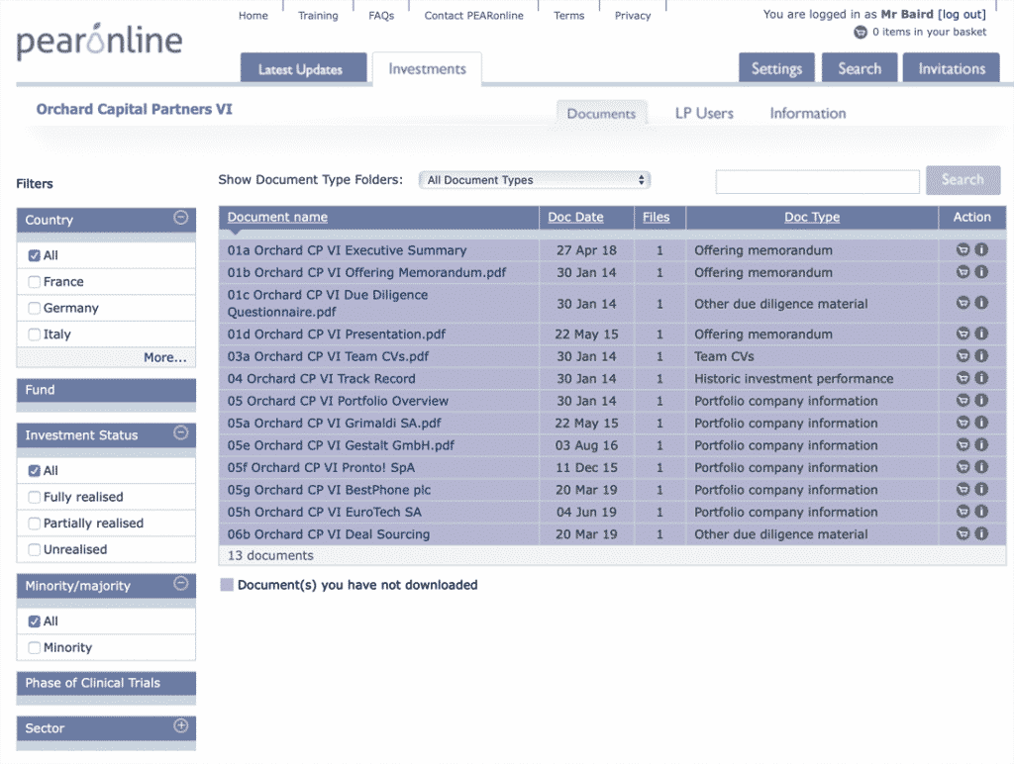Add 01c Due Diligence Questionnaire to basket
Screen dimensions: 1014x764
[x=963, y=303]
